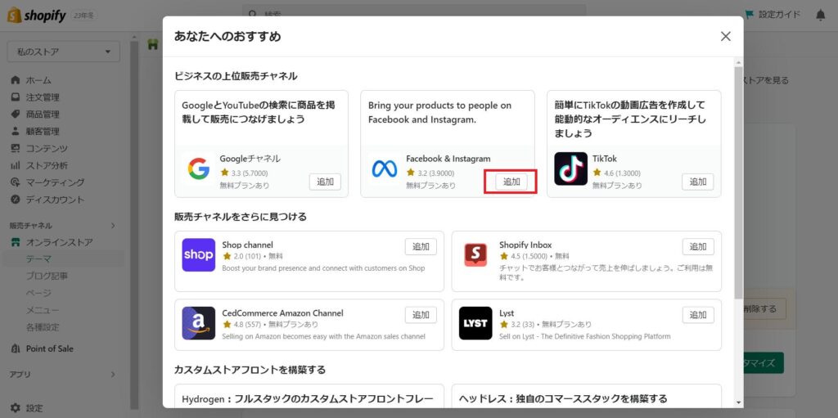Click the ヘッドレス commerce stack card heading
This screenshot has height=418, width=838.
pyautogui.click(x=563, y=398)
